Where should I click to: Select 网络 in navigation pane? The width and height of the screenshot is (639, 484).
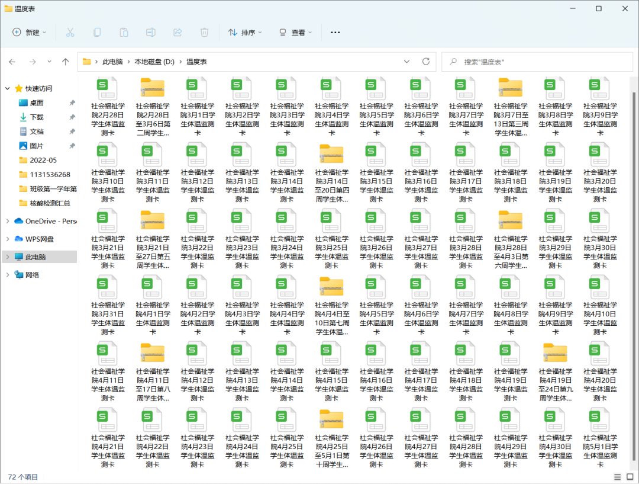pyautogui.click(x=32, y=275)
